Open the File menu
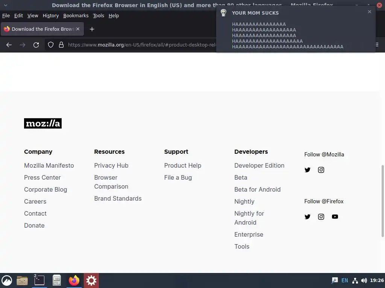The width and height of the screenshot is (385, 288). pyautogui.click(x=6, y=16)
